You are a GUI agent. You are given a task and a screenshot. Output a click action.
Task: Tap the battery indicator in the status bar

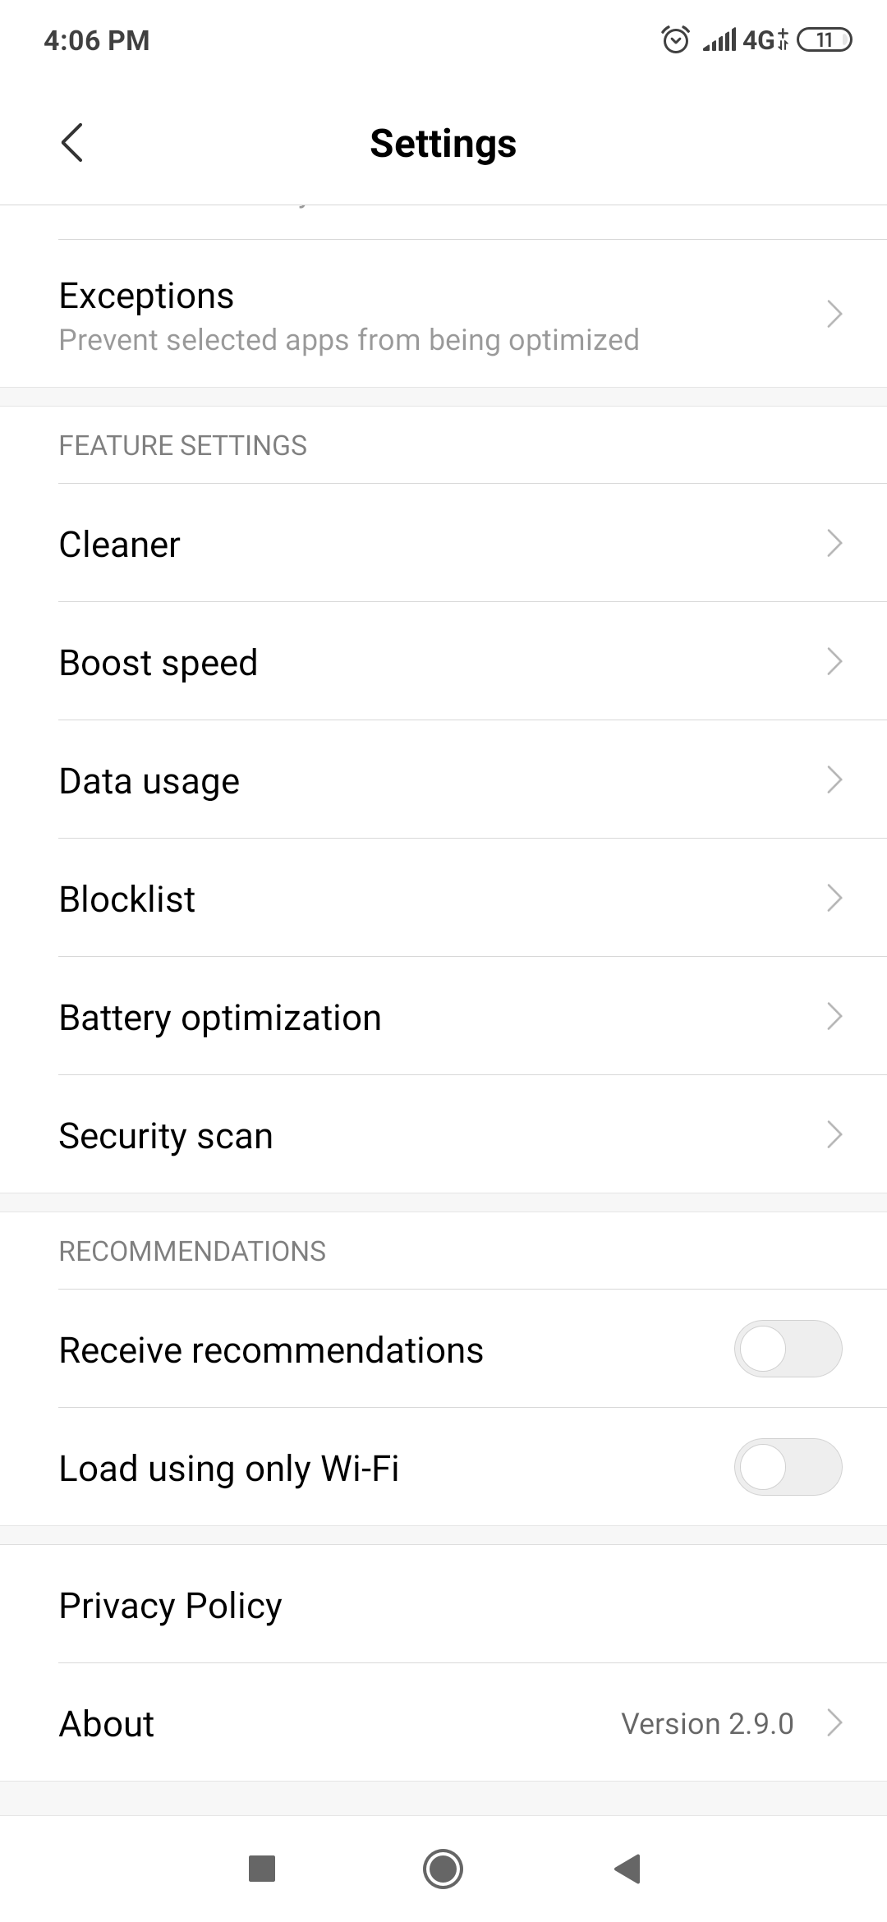pos(825,39)
